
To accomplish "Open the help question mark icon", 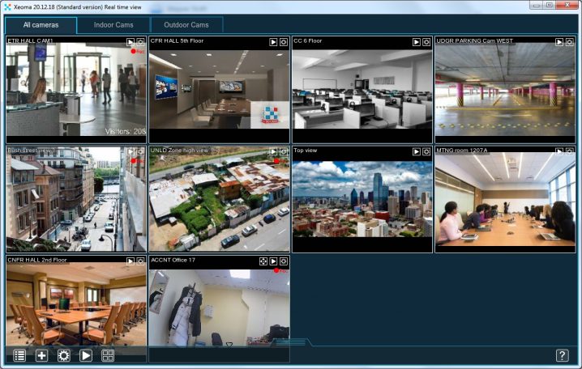I will pos(562,355).
